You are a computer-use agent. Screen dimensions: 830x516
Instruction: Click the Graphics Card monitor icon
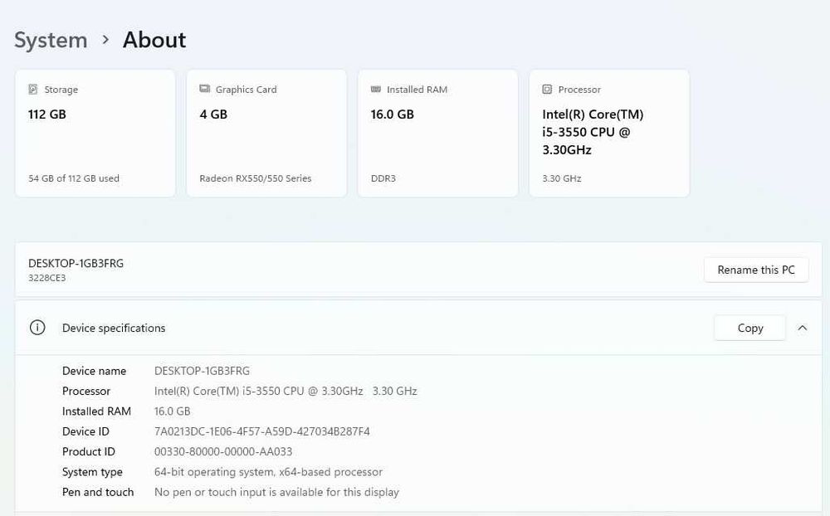click(205, 90)
